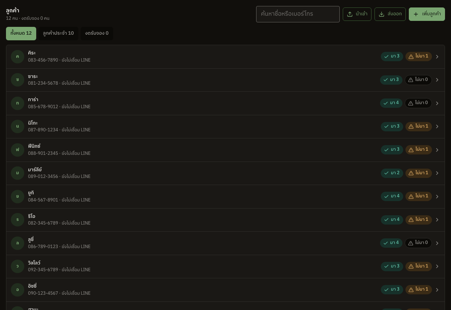Click the มา 3 badge for วิลโลว์
The width and height of the screenshot is (451, 310).
coord(392,266)
